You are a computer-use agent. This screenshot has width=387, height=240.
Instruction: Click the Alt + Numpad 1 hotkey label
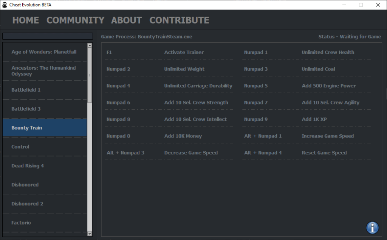(x=263, y=136)
